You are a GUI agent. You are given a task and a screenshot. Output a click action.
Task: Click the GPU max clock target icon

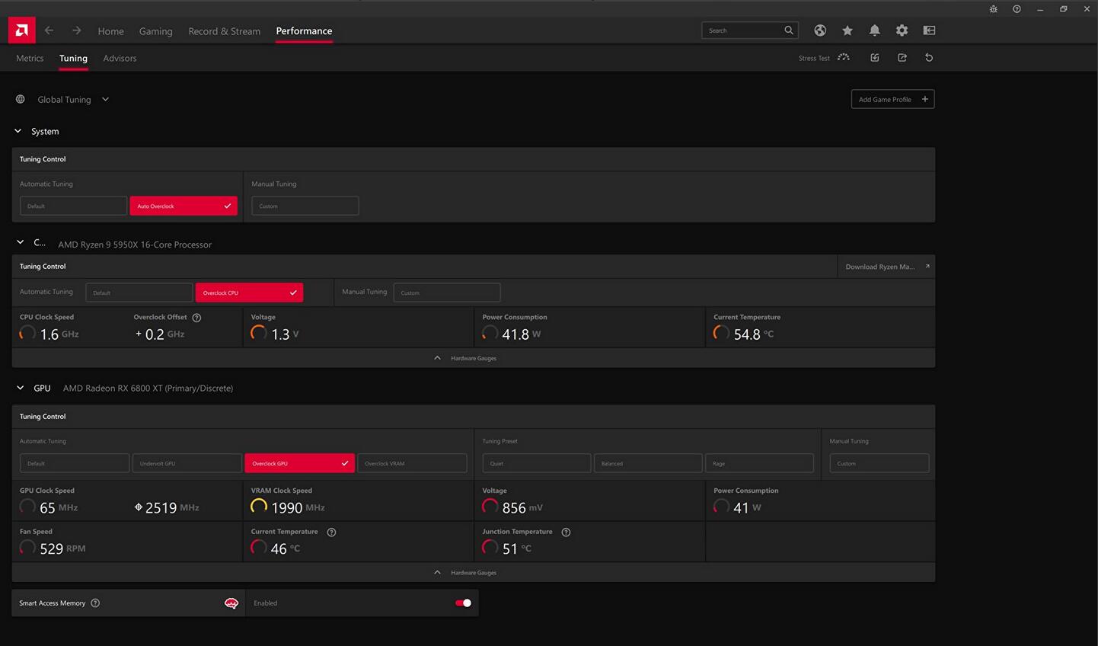tap(139, 507)
